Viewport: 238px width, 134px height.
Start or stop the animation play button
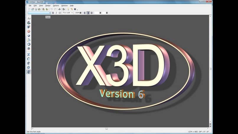tap(64, 9)
